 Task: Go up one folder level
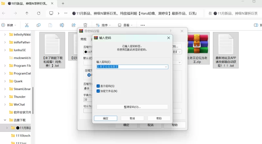(27, 13)
